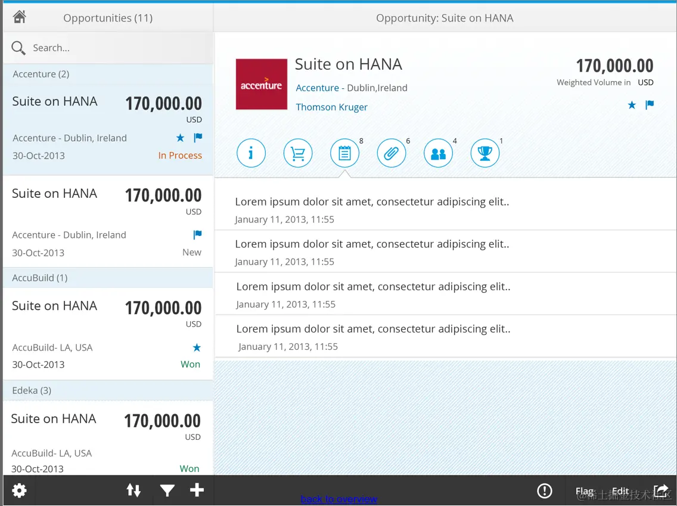
Task: Click the Accenture company logo
Action: click(261, 84)
